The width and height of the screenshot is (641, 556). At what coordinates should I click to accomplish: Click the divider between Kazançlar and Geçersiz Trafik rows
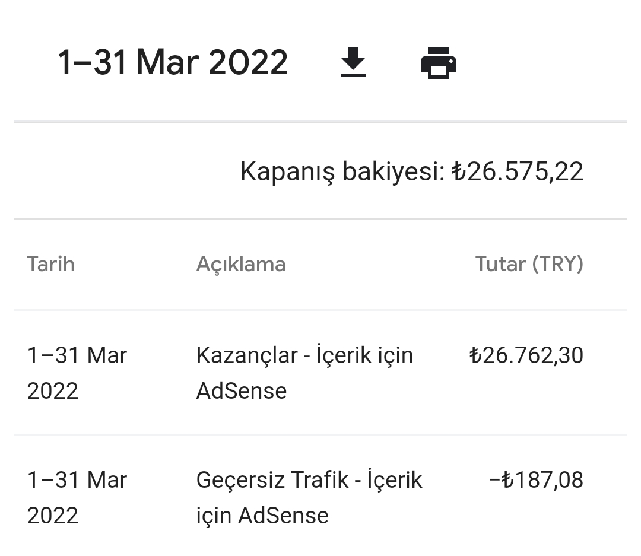pyautogui.click(x=320, y=434)
